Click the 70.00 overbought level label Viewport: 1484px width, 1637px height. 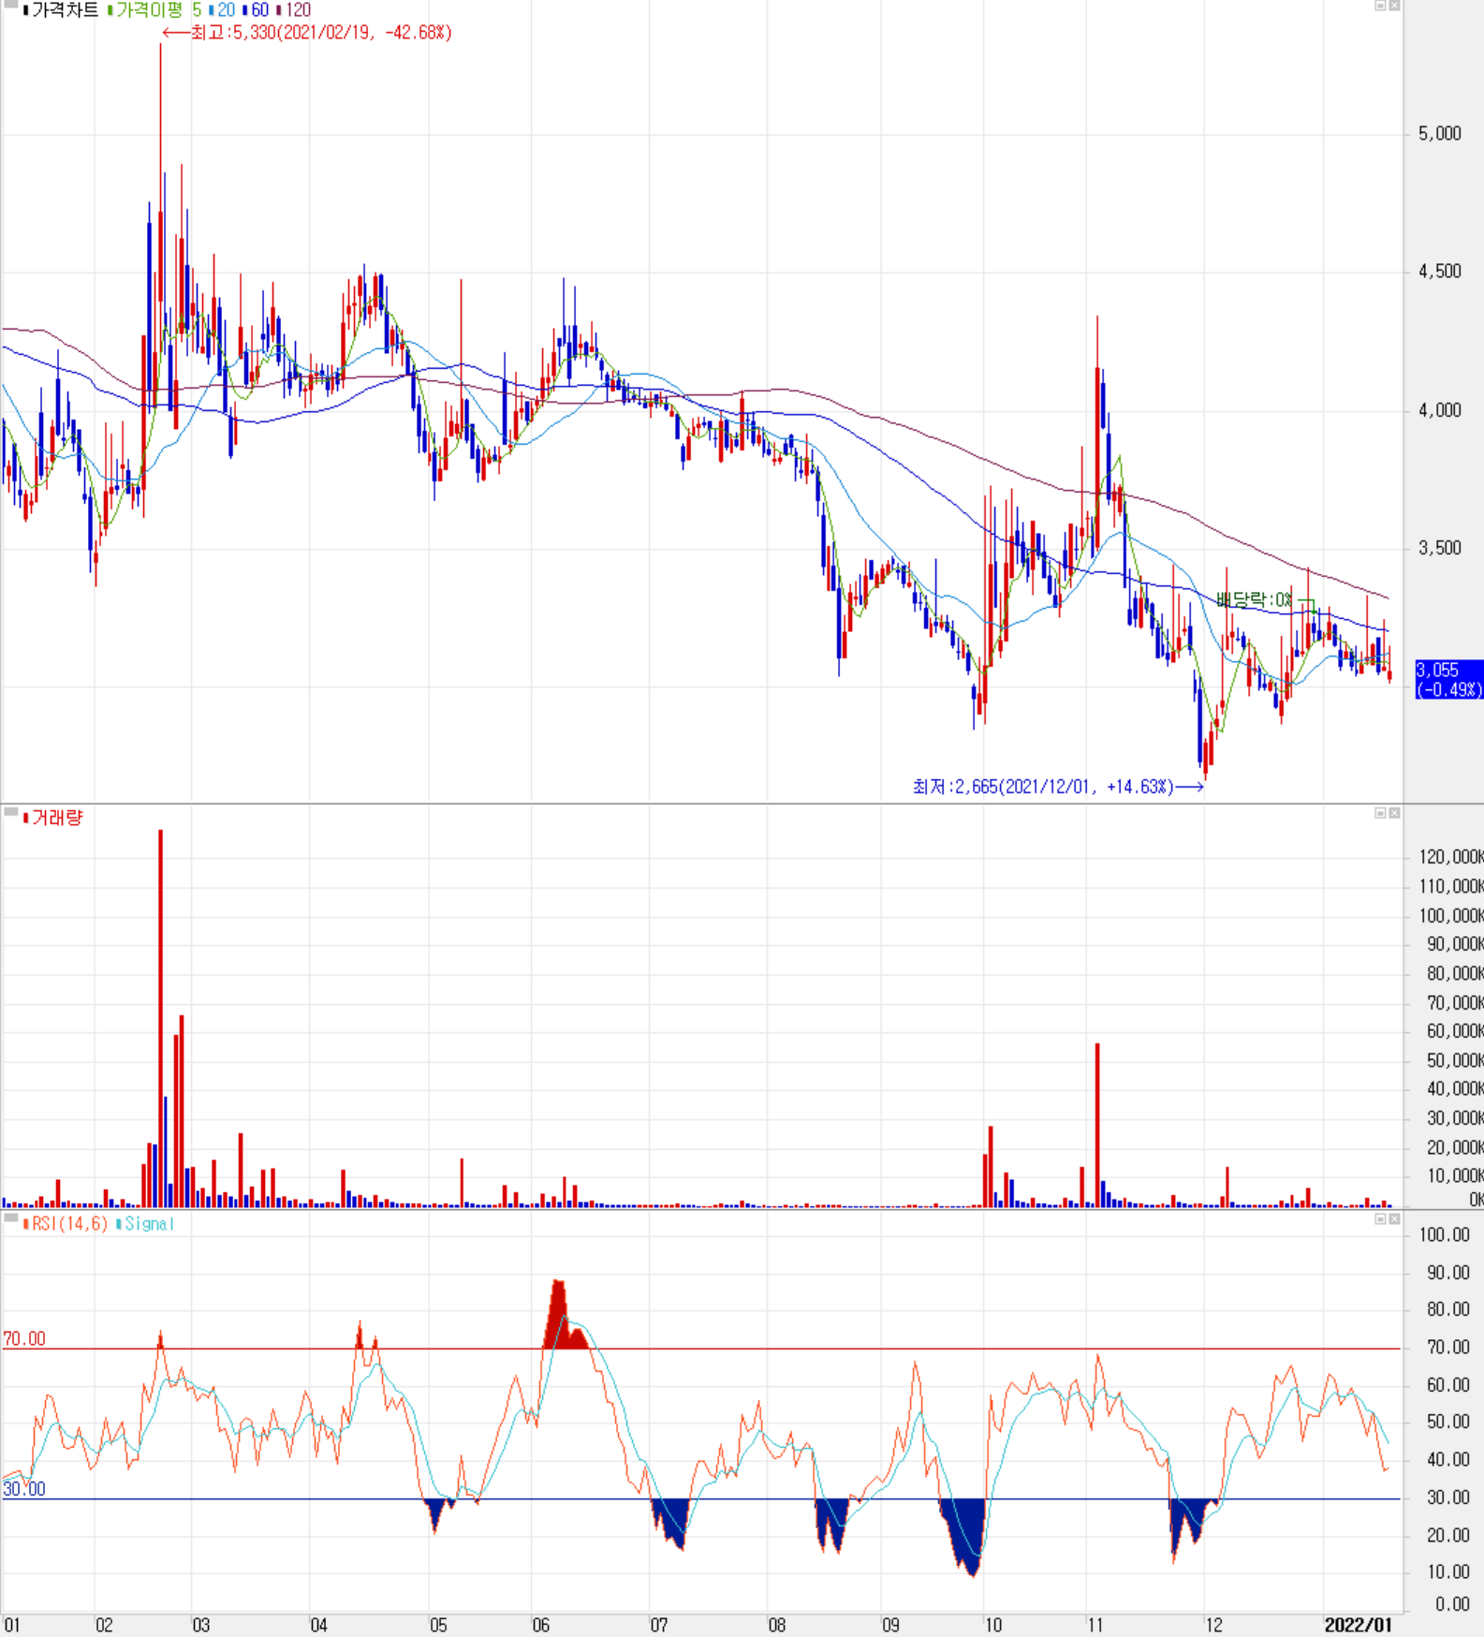(24, 1339)
